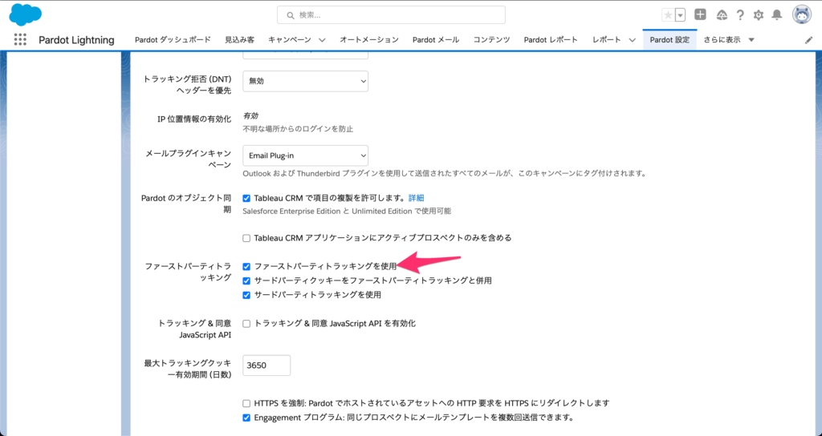
Task: Click the ファーストパーティトラッキング field label
Action: pos(188,272)
